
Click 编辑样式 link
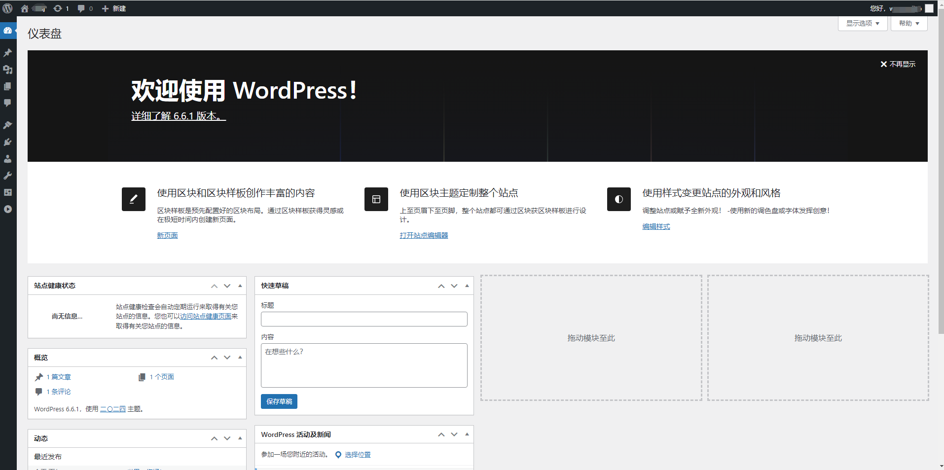click(x=656, y=226)
